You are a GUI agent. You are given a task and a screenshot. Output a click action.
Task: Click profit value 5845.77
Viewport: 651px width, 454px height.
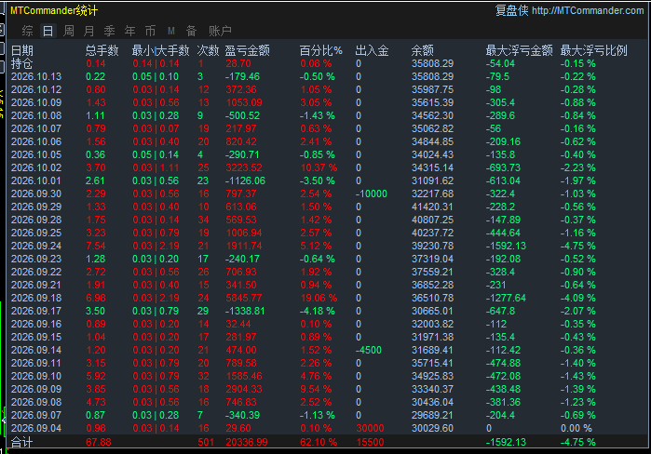coord(244,298)
